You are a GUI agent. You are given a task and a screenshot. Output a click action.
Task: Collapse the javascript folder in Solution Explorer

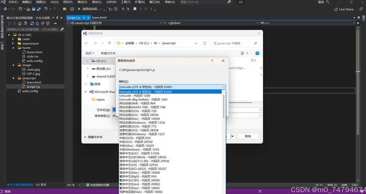point(13,78)
